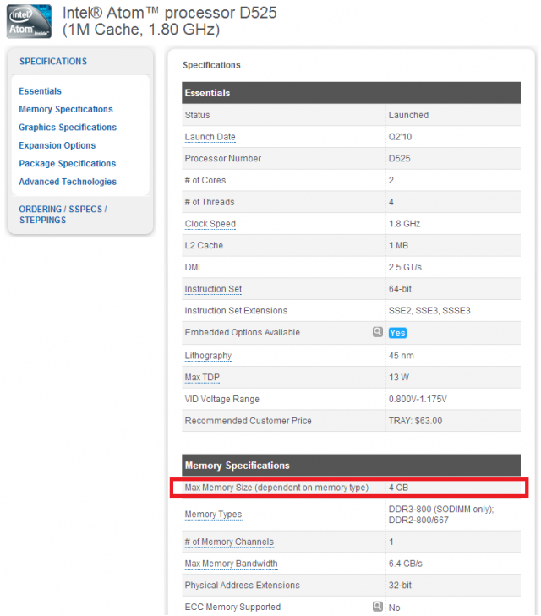Viewport: 541px width, 616px height.
Task: Select the Embedded Options Available label
Action: coord(242,332)
